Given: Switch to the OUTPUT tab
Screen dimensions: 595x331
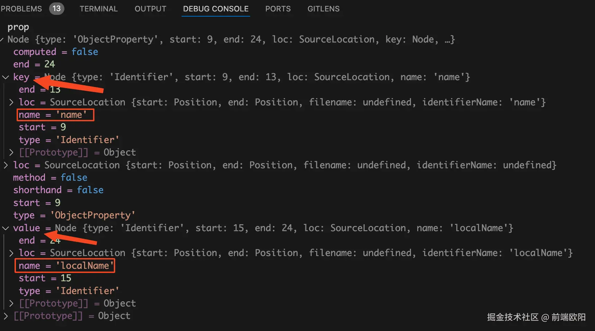Looking at the screenshot, I should 150,9.
